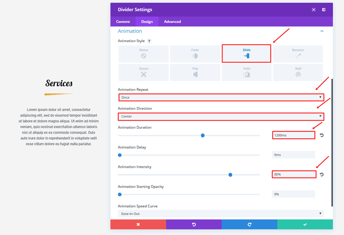Expand the Animation Speed Curve dropdown

pos(221,214)
